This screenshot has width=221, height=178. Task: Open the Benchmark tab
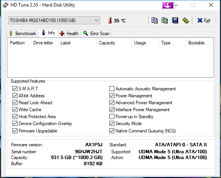22,34
